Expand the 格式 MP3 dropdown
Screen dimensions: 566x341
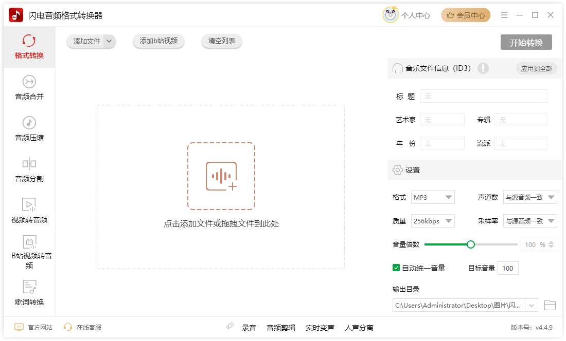[433, 198]
